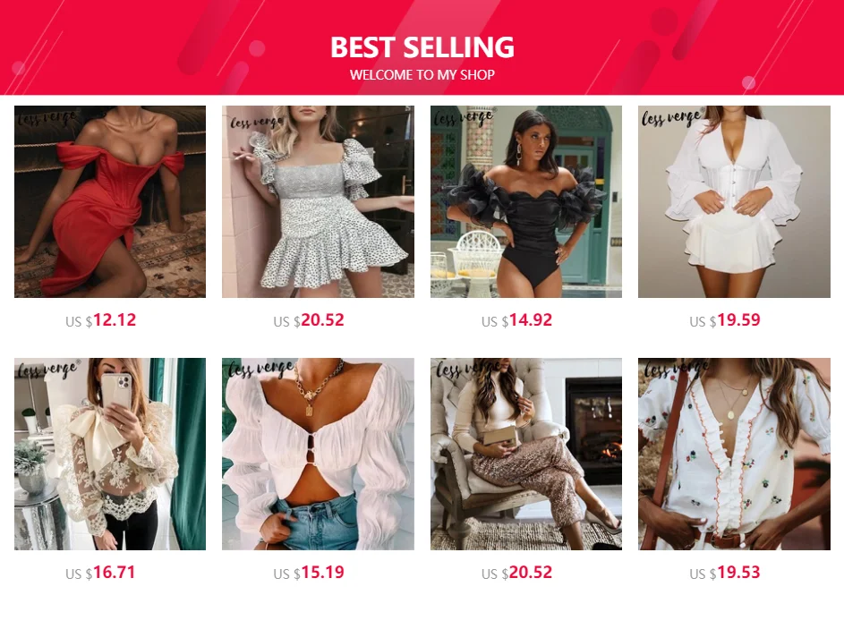Click the less verge logo on white crop top image

(x=261, y=370)
